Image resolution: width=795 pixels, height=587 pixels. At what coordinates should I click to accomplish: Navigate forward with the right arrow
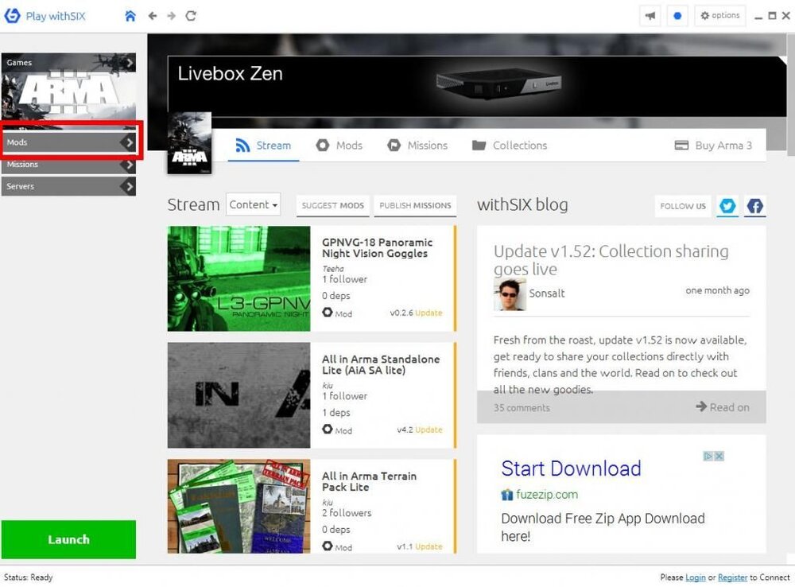172,16
